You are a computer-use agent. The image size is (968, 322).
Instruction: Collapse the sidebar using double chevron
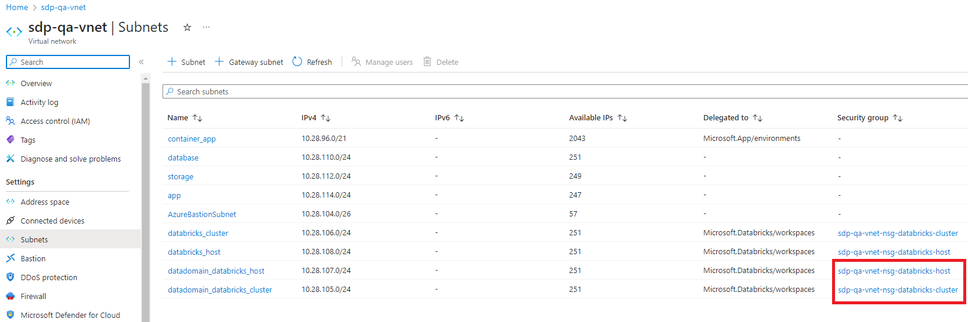tap(141, 62)
